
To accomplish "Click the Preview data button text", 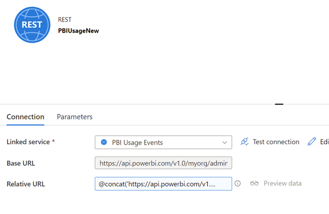I will [x=283, y=184].
